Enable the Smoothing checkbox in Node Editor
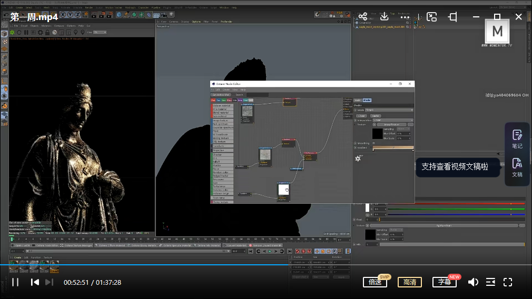Image resolution: width=532 pixels, height=299 pixels. (374, 143)
